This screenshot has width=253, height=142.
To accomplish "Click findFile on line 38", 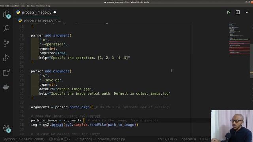I will [x=98, y=125].
